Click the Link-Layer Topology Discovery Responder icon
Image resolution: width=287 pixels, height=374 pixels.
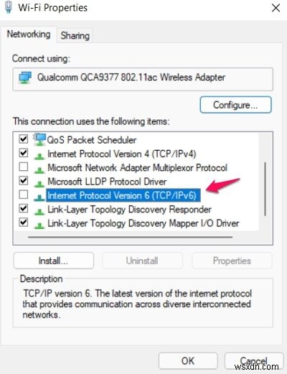click(x=39, y=212)
